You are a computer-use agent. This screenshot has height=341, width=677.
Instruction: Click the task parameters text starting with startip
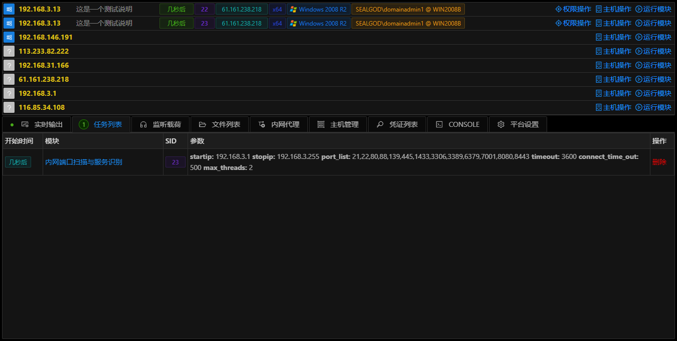[414, 162]
